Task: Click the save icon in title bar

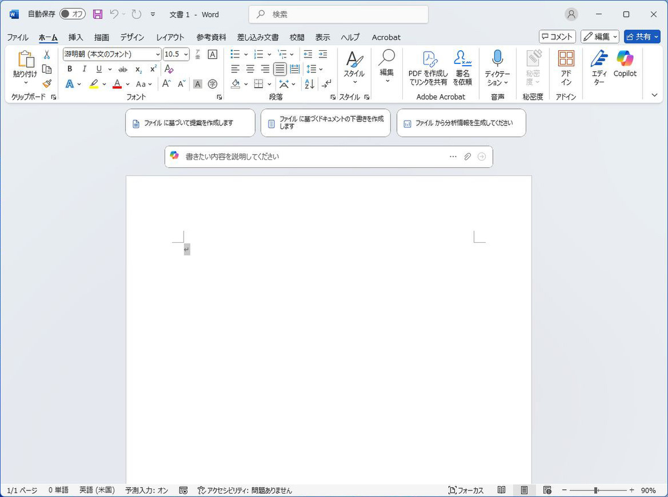Action: coord(98,14)
